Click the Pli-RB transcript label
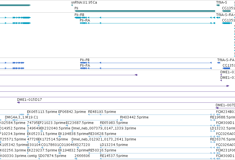235x160 pixels. (79, 15)
